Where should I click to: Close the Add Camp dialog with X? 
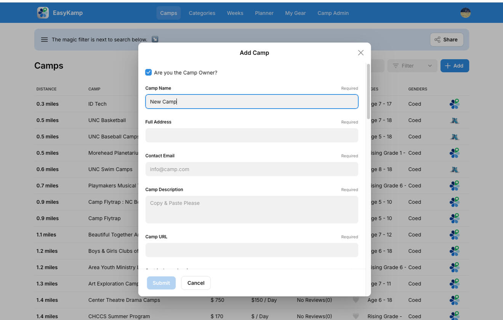point(360,53)
